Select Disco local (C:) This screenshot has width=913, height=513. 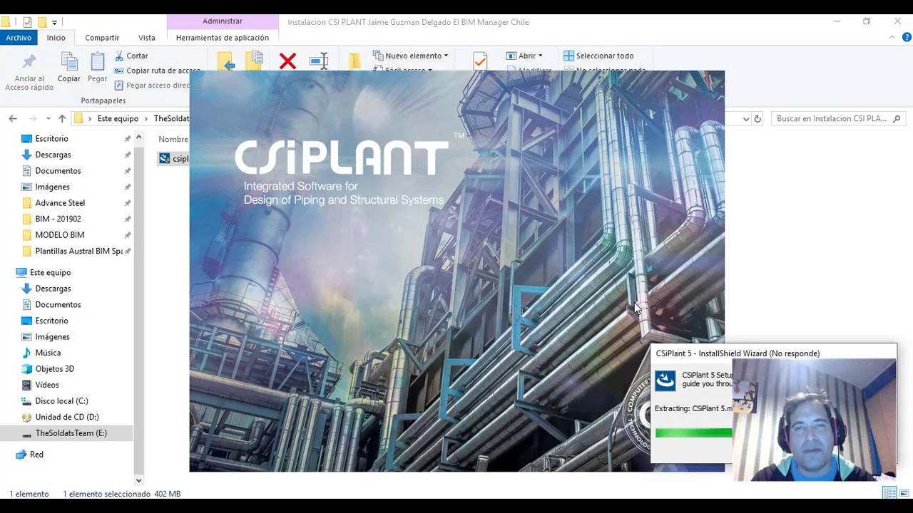click(x=61, y=401)
